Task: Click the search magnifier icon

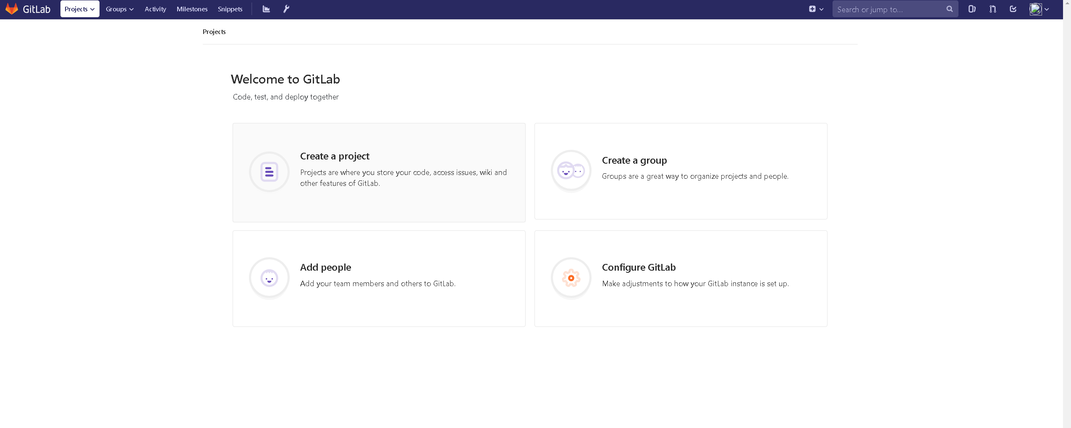Action: point(950,9)
